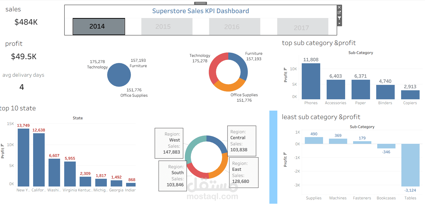Click the 'least sub category &profit' title
Image resolution: width=425 pixels, height=205 pixels.
[321, 117]
